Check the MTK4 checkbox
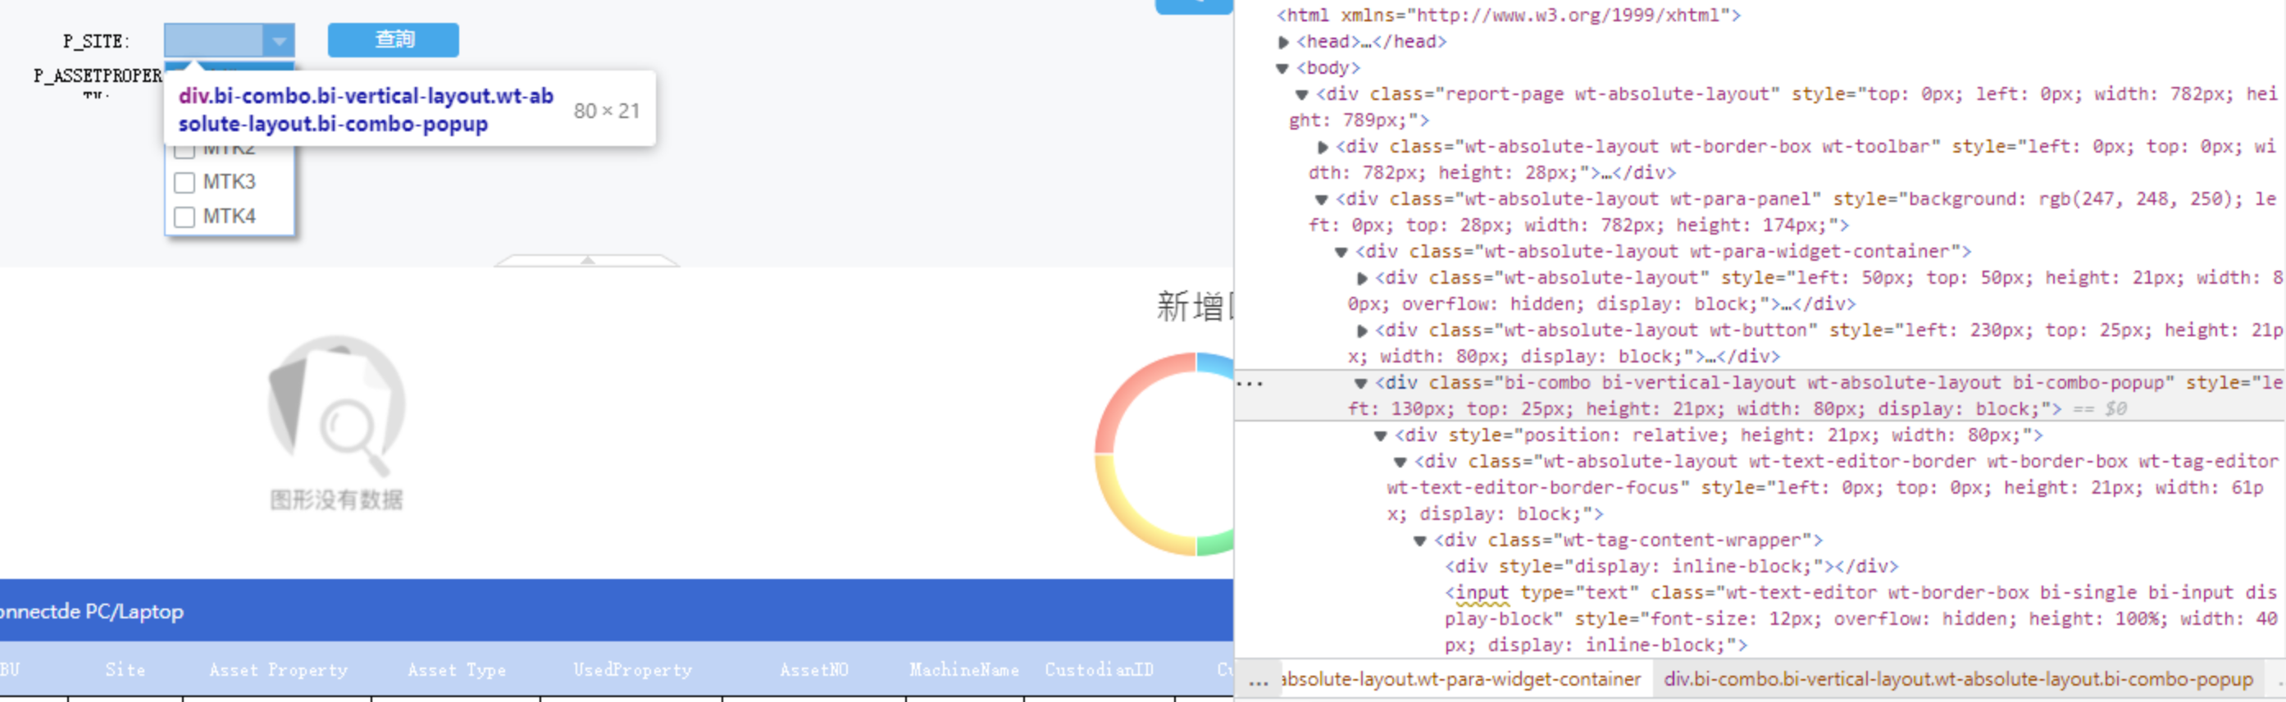Image resolution: width=2286 pixels, height=702 pixels. pos(184,217)
